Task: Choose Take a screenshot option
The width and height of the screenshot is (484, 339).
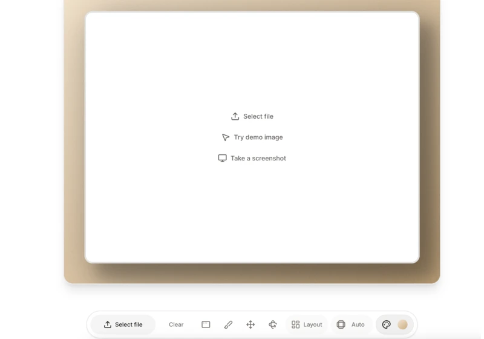Action: click(x=252, y=158)
